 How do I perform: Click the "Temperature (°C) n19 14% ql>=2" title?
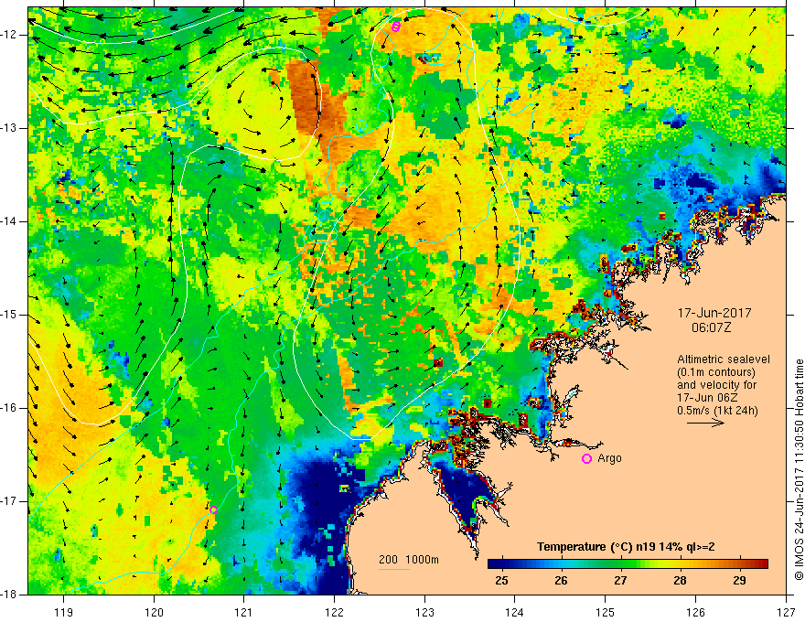point(626,547)
